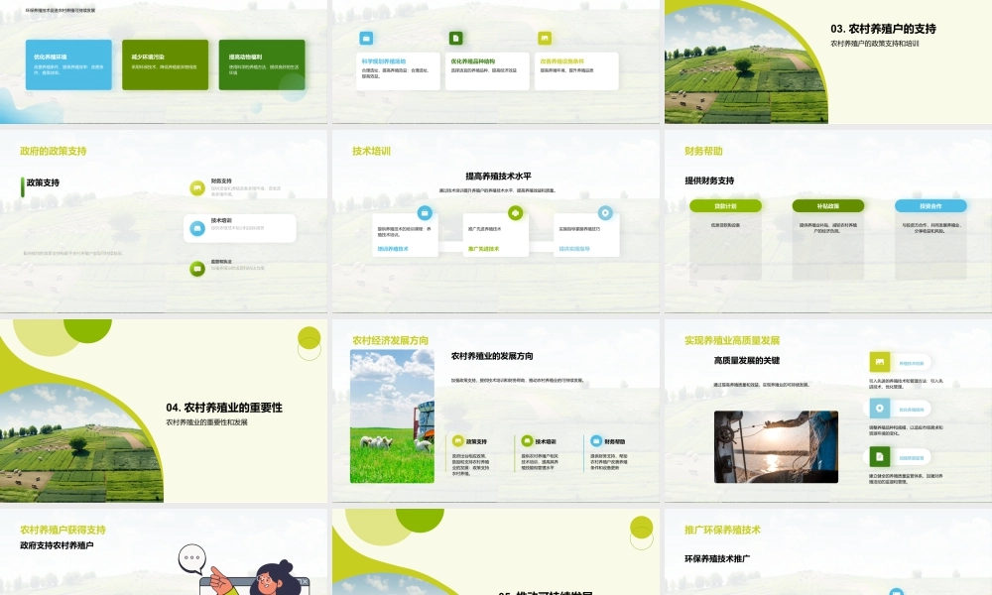The width and height of the screenshot is (992, 595).
Task: Click the blue 优化养殖环境 card
Action: point(69,65)
